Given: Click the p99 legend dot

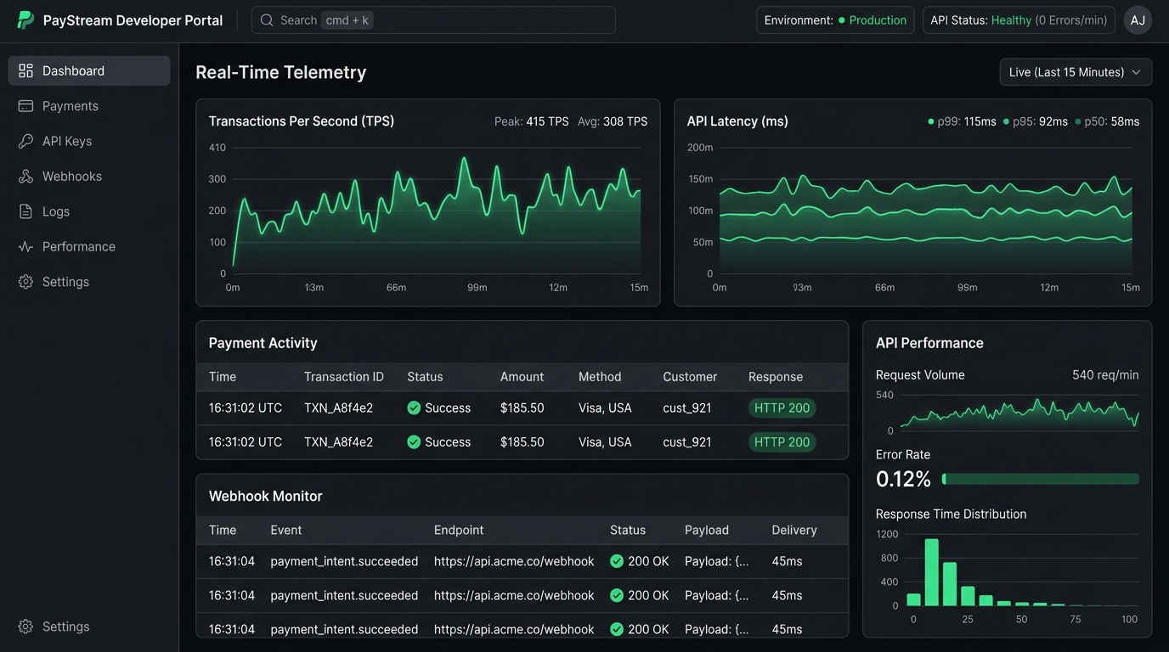Looking at the screenshot, I should click(x=931, y=121).
